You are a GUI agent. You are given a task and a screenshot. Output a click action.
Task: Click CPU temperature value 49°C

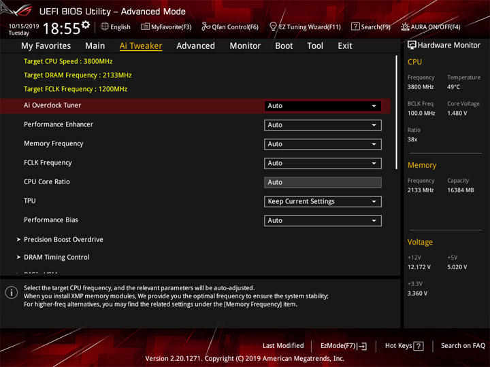coord(453,87)
